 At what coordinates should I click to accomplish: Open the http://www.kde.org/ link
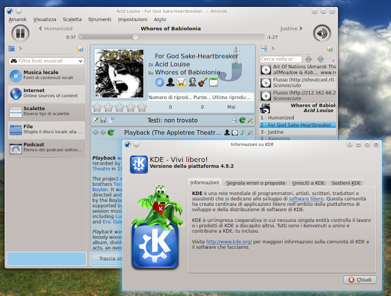[x=229, y=242]
